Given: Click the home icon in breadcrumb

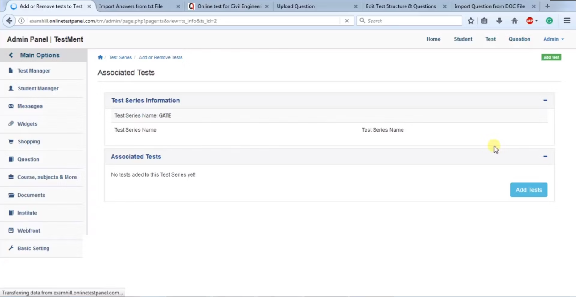Looking at the screenshot, I should 100,57.
